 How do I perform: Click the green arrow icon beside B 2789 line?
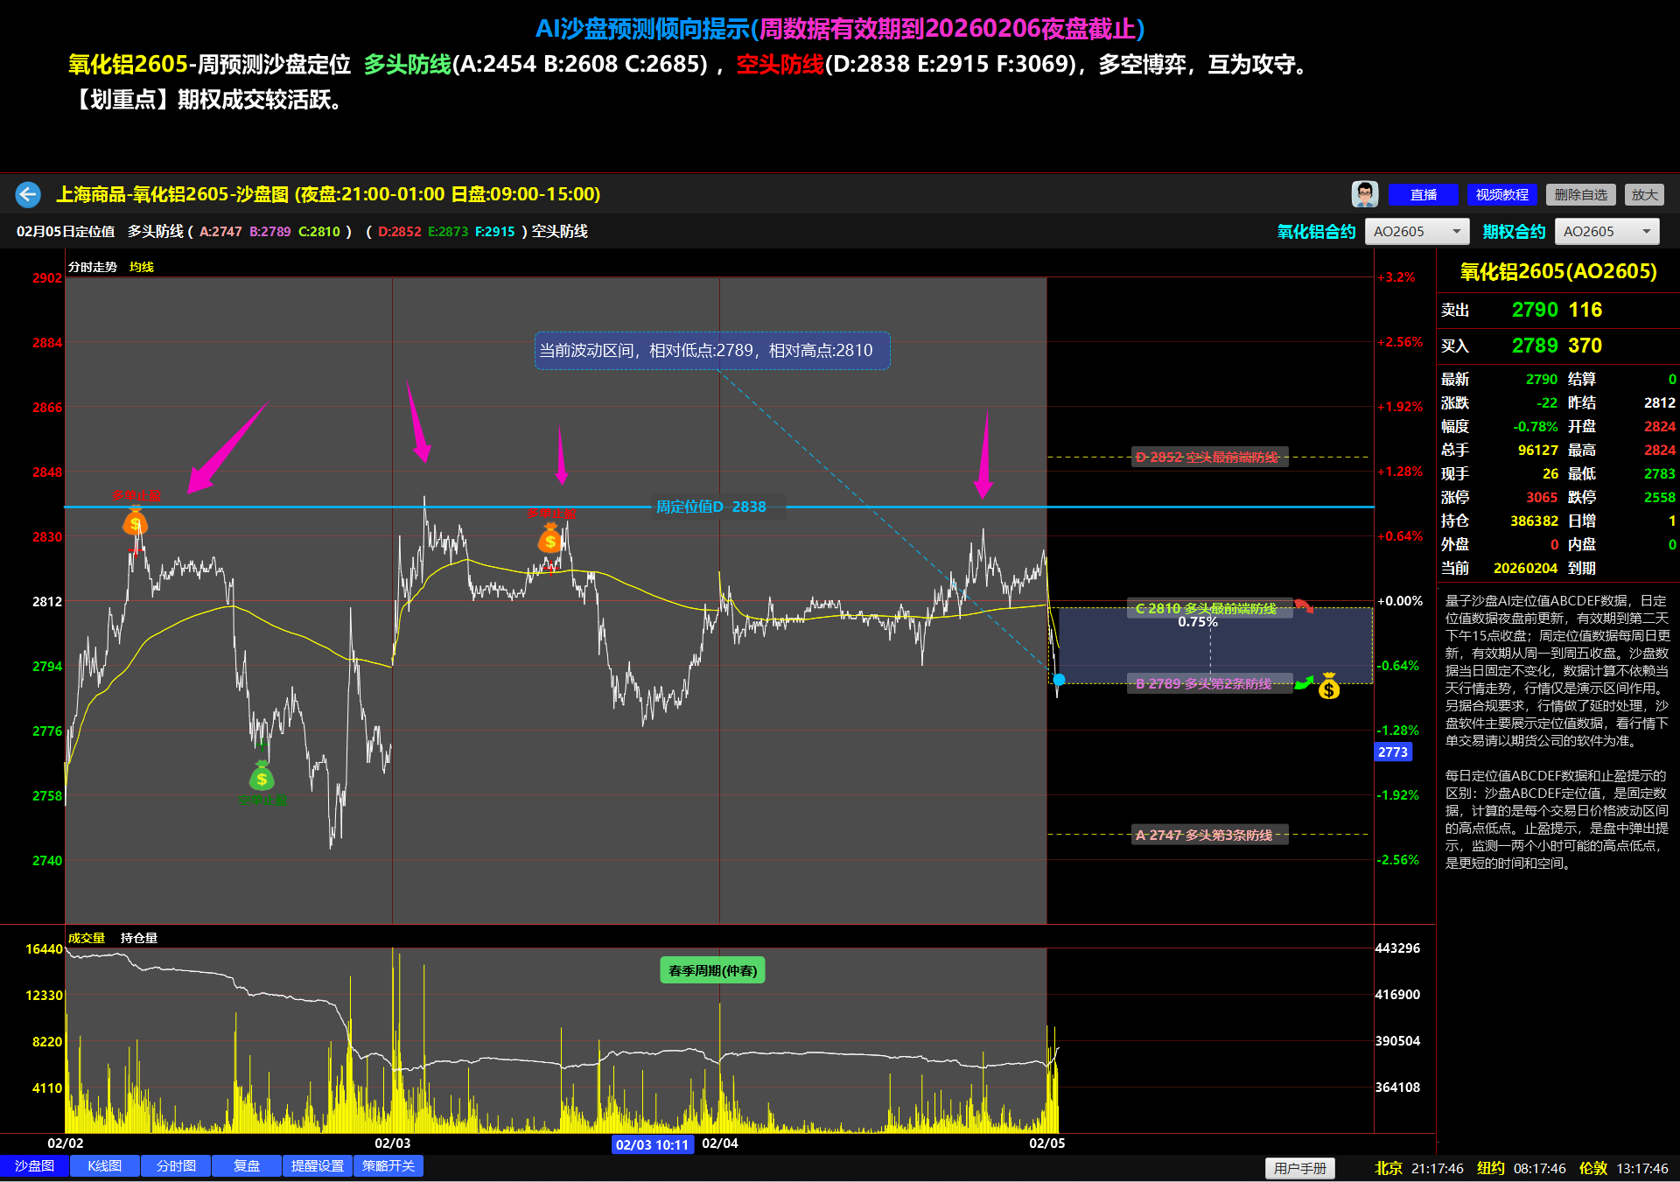tap(1305, 682)
